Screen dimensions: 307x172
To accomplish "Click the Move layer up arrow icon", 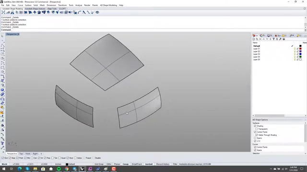I will click(263, 39).
